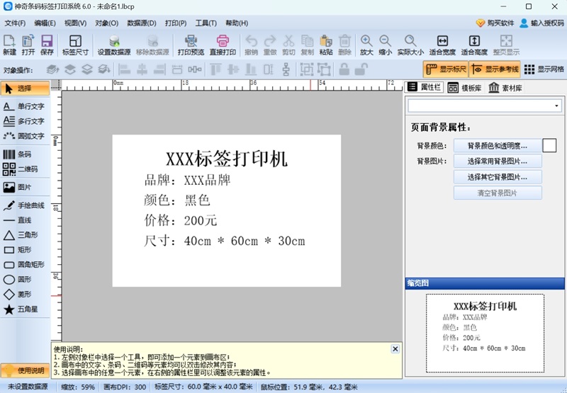Viewport: 567px width, 393px height.
Task: Click the white background color swatch
Action: click(x=549, y=145)
